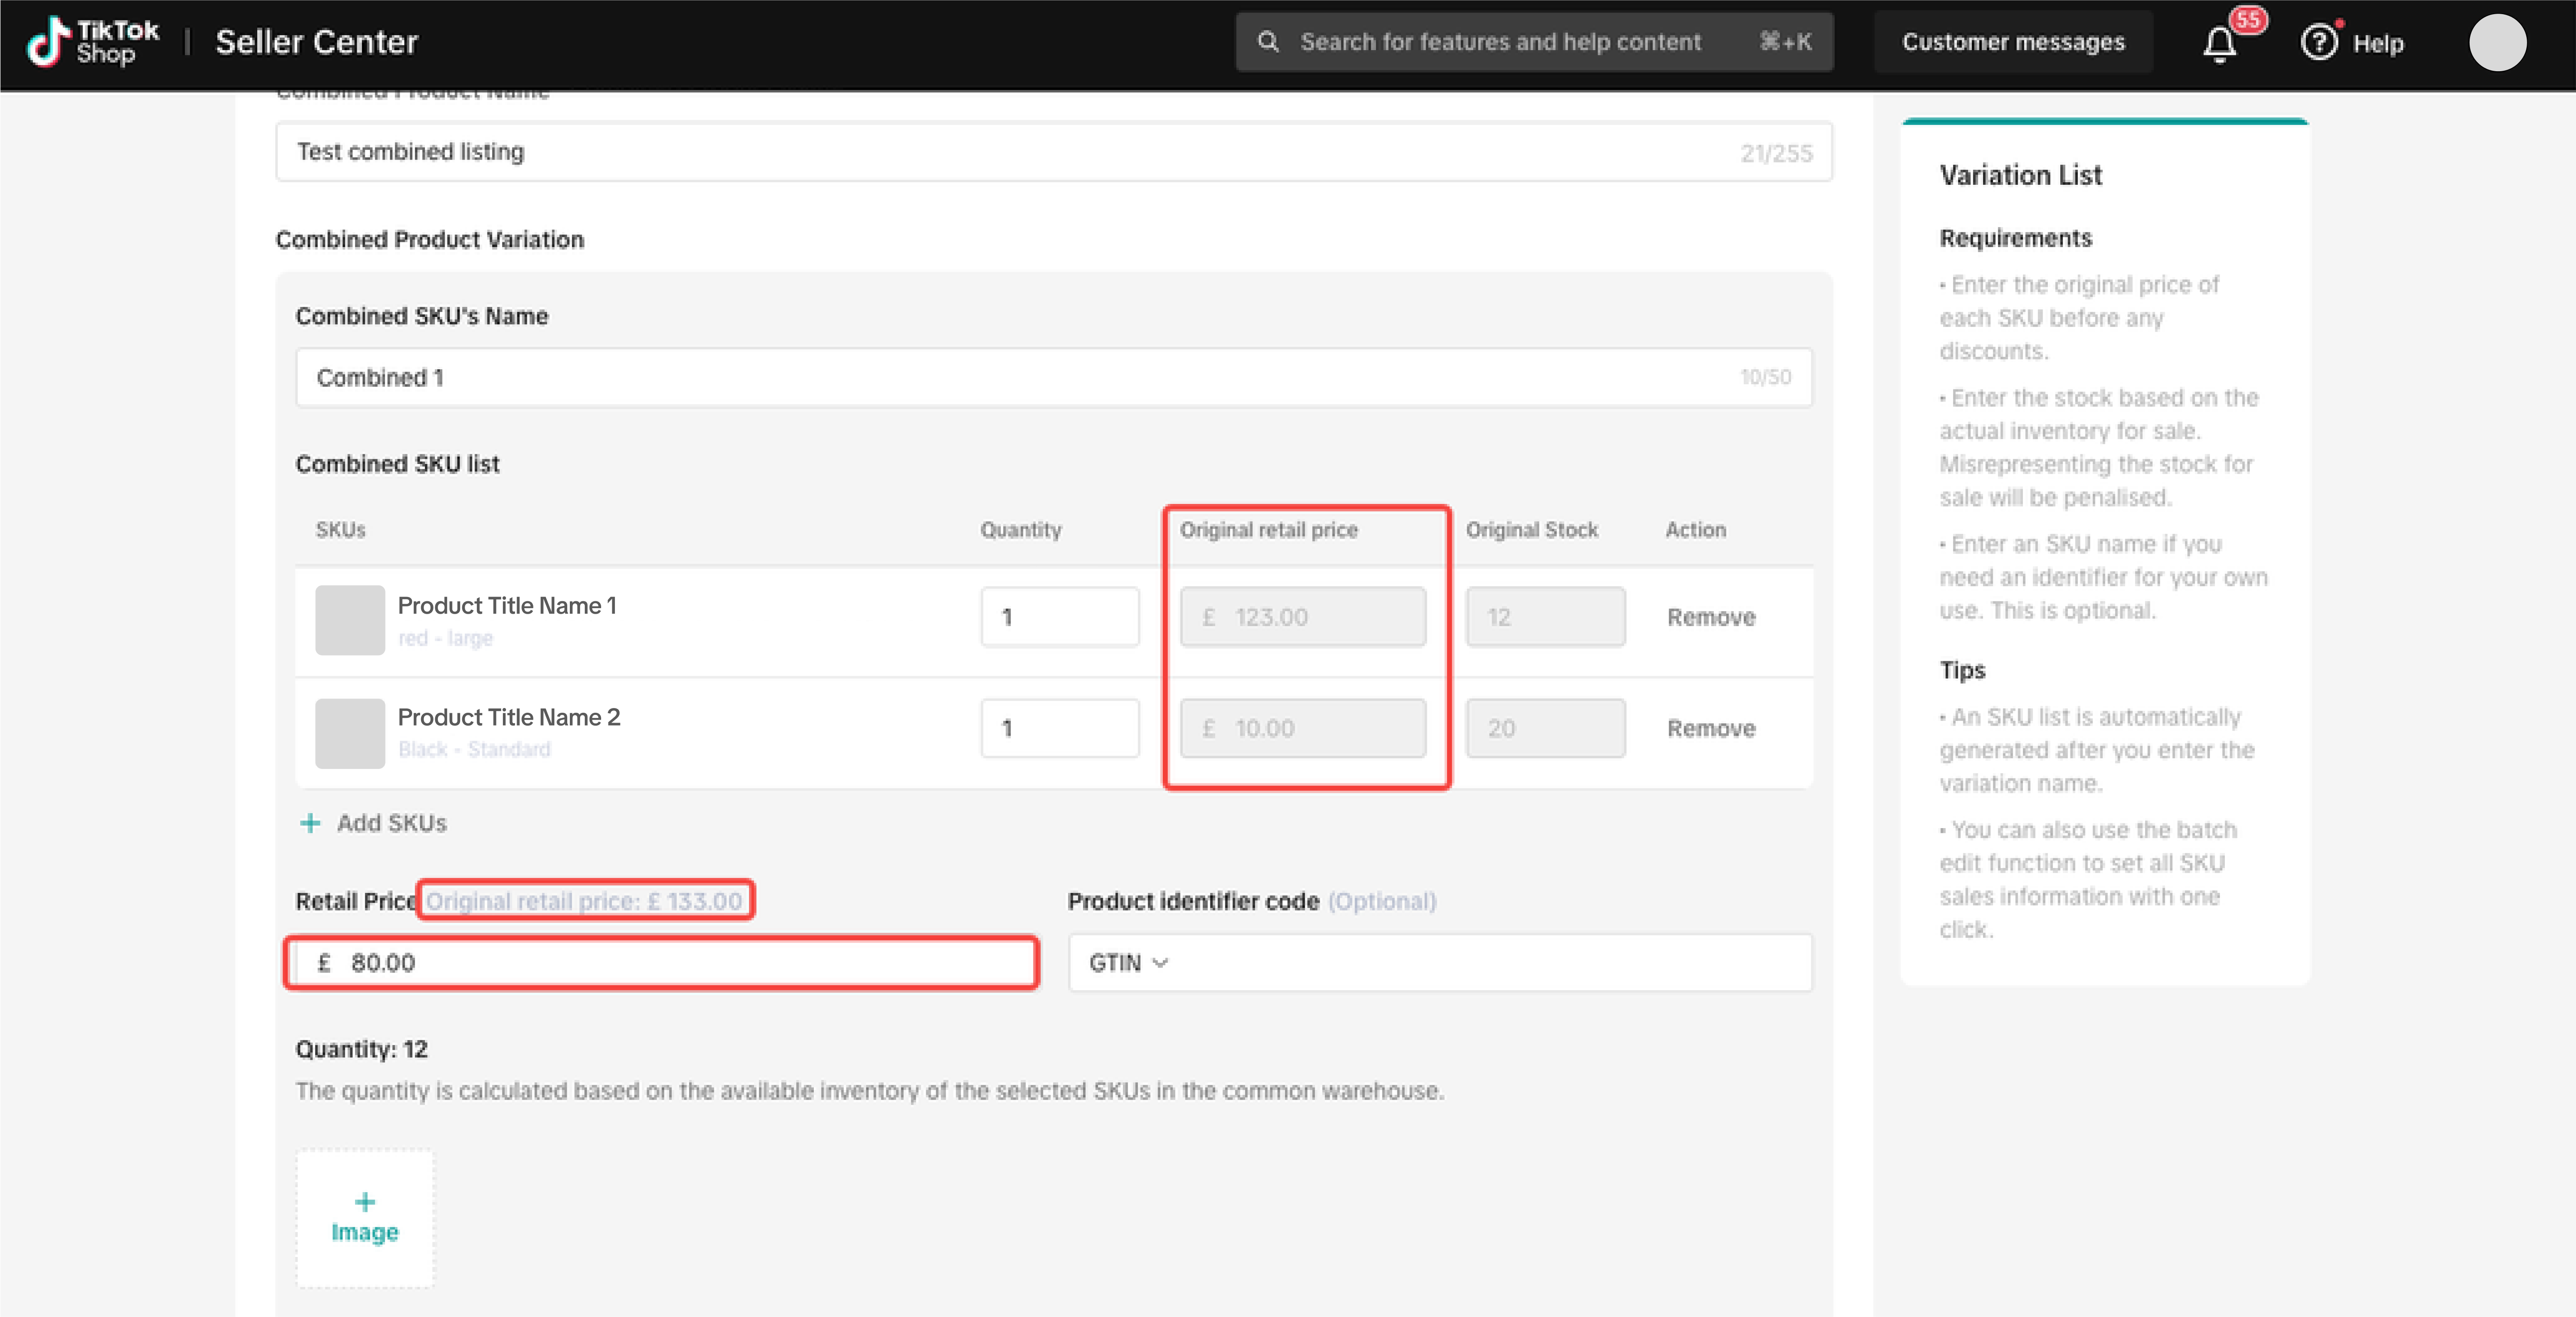Click the Combined Product Name field

click(x=1054, y=152)
